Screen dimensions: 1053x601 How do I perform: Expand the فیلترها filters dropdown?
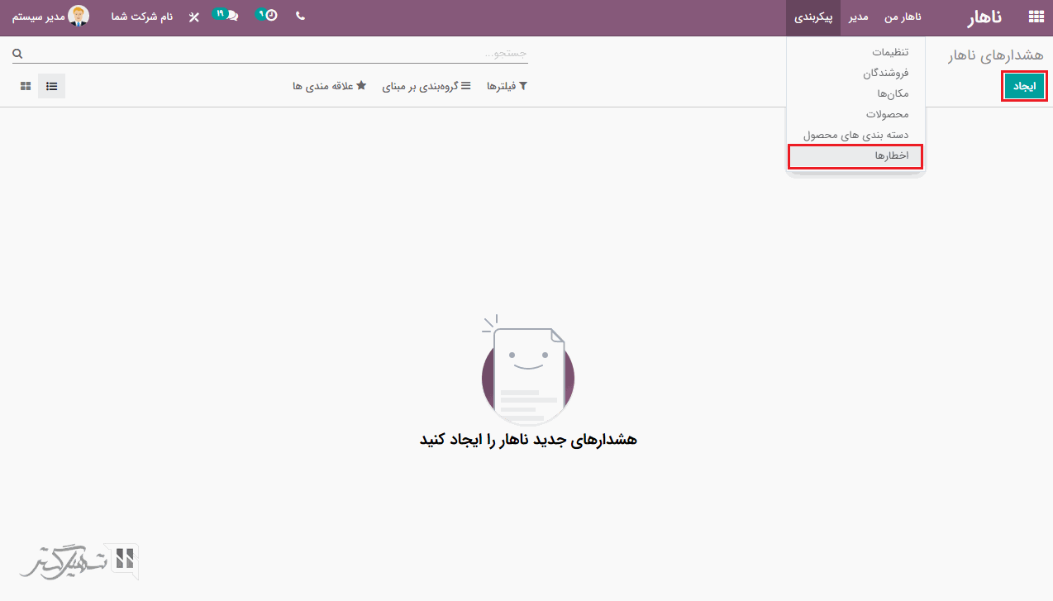(x=507, y=86)
